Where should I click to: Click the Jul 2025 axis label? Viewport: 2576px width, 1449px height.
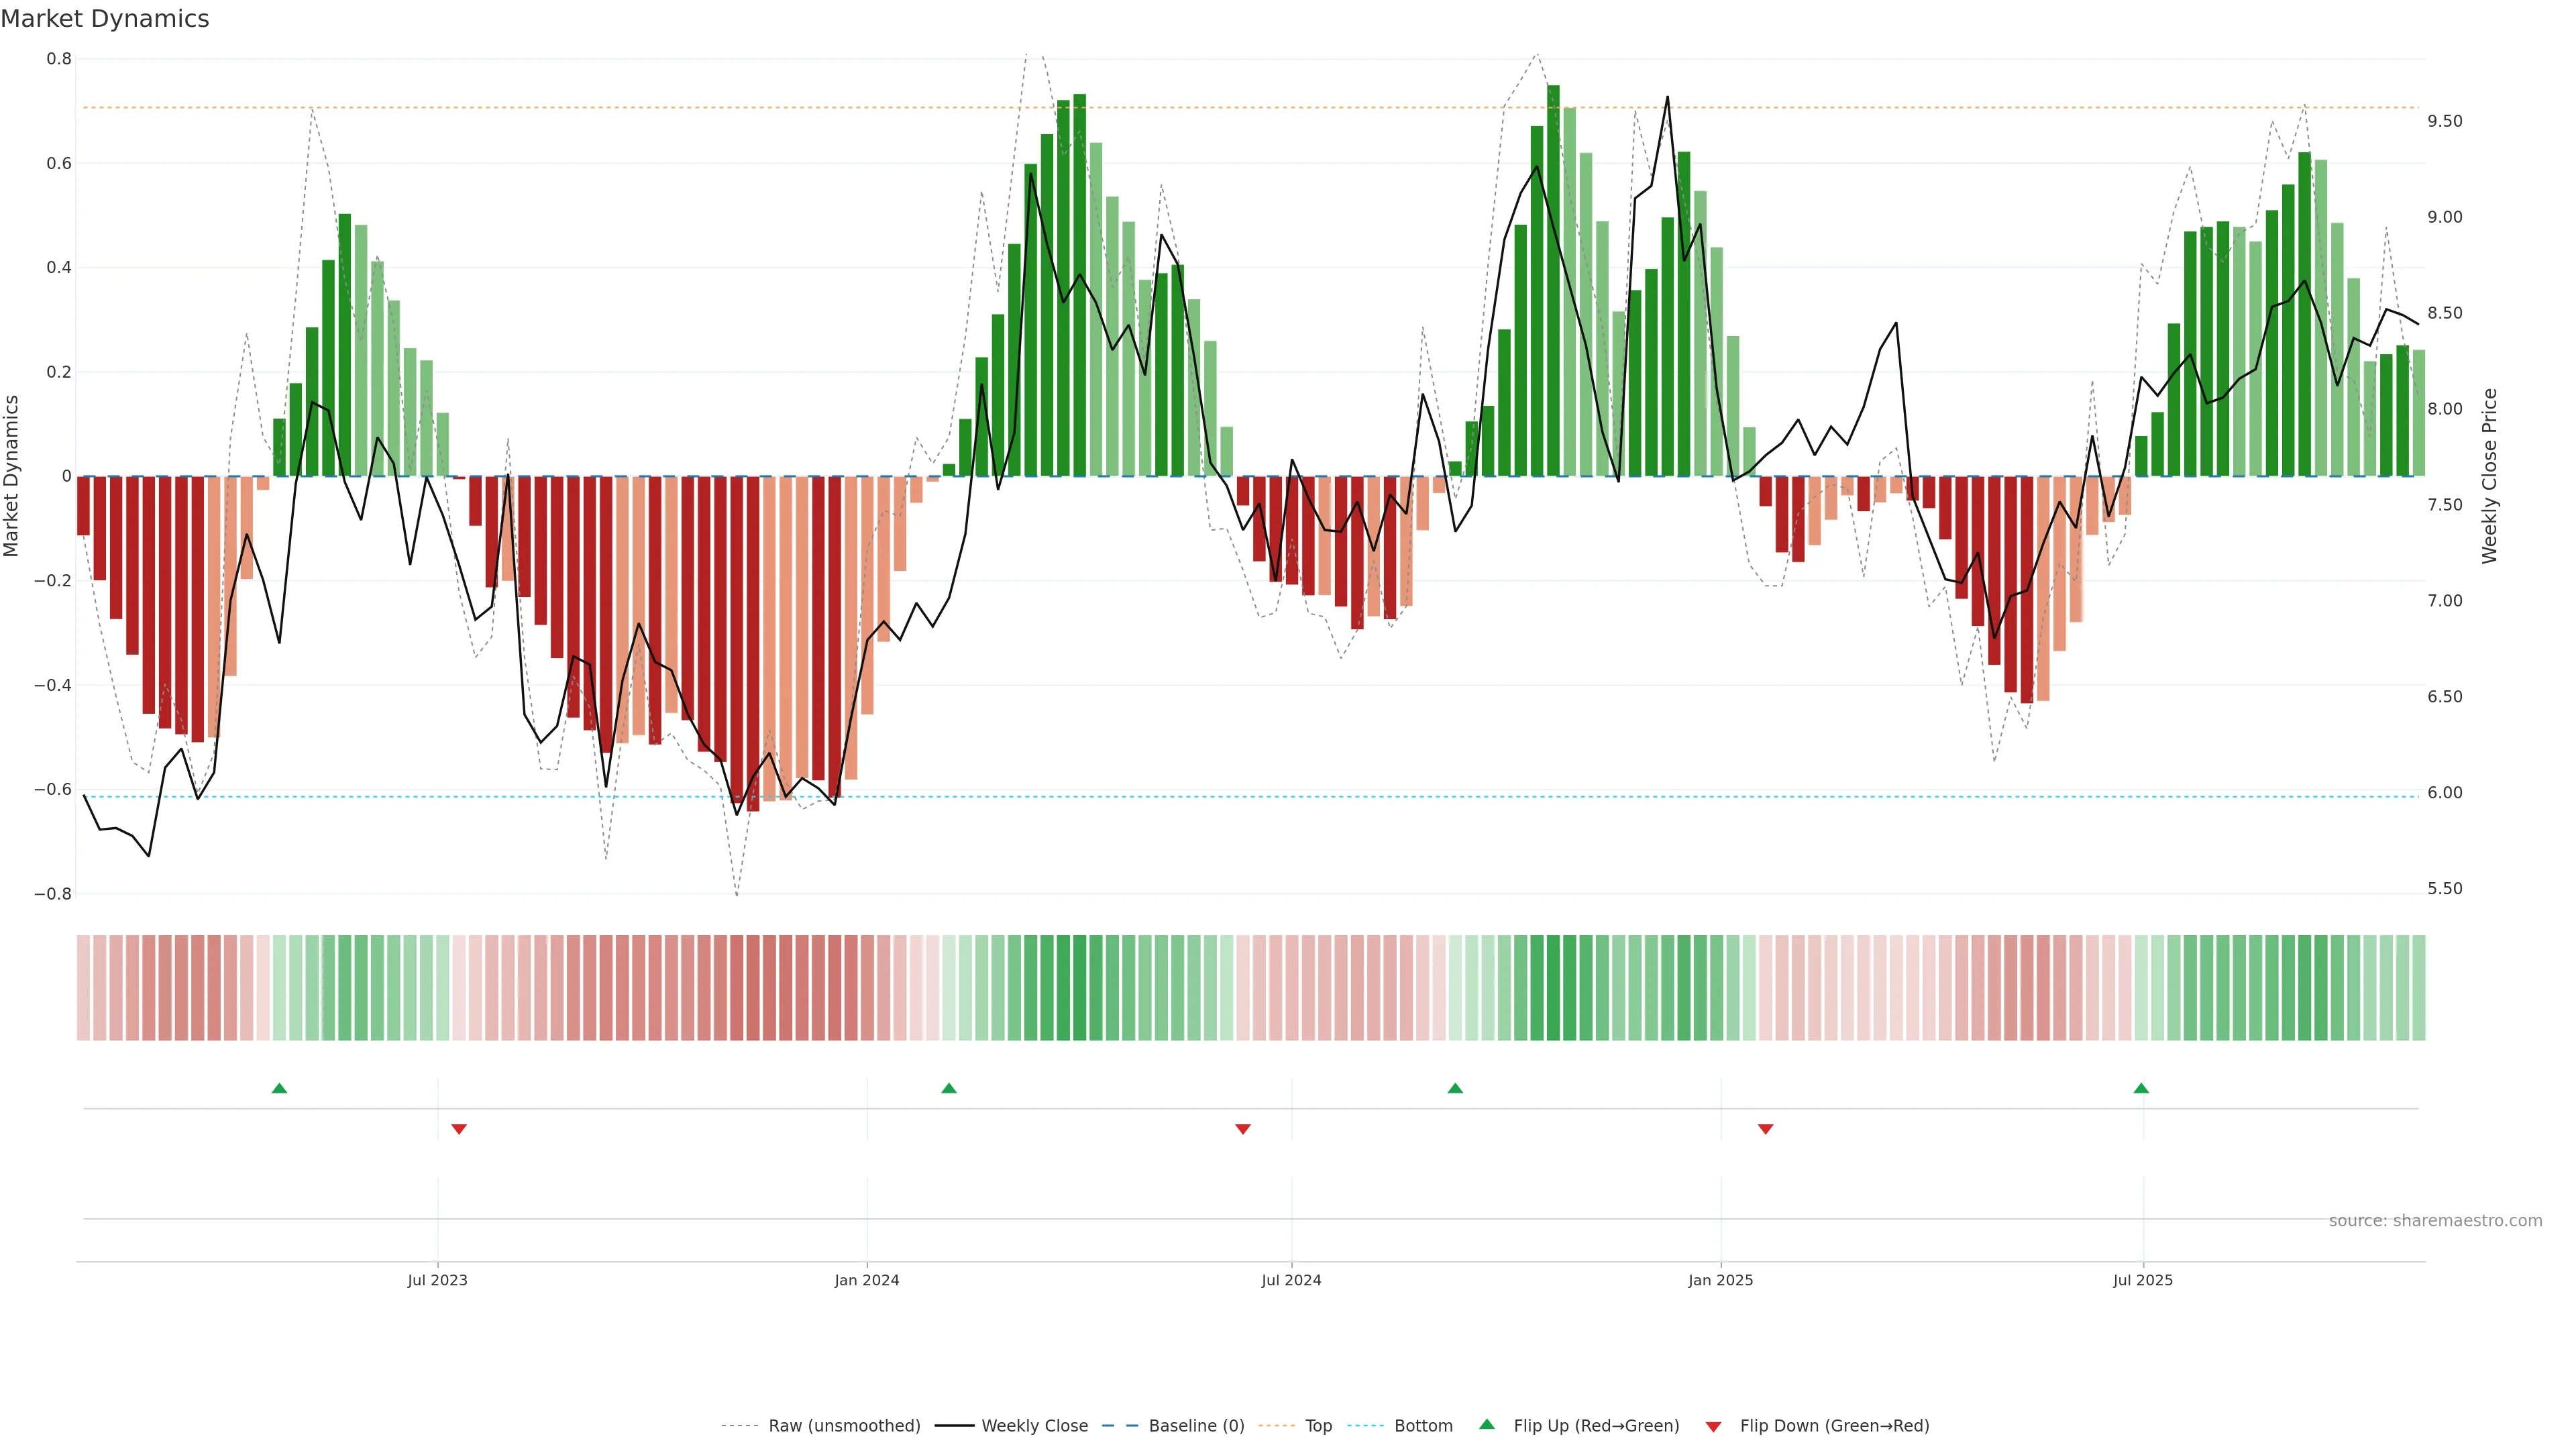pos(2143,1280)
